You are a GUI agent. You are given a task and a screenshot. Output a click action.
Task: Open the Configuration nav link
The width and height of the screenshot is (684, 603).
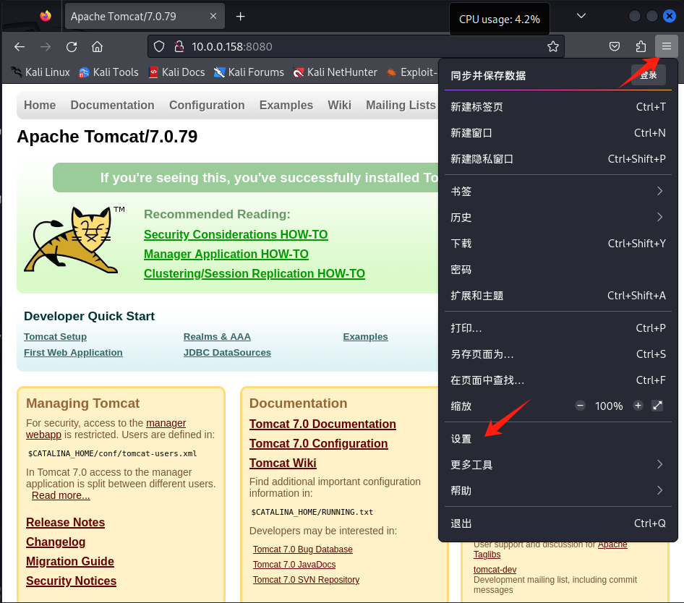coord(207,105)
